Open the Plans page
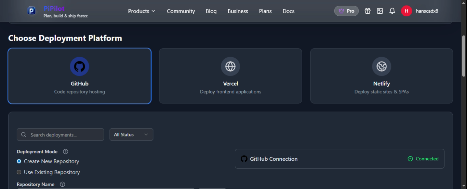 coord(265,11)
